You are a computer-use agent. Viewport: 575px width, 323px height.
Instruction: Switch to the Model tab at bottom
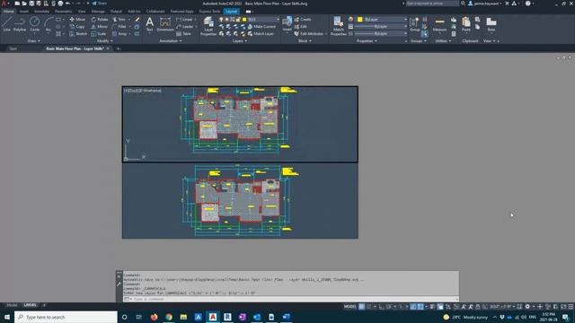(x=12, y=305)
